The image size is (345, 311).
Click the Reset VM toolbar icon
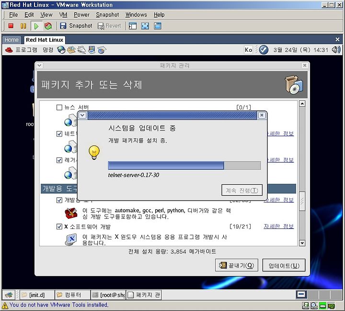[48, 26]
